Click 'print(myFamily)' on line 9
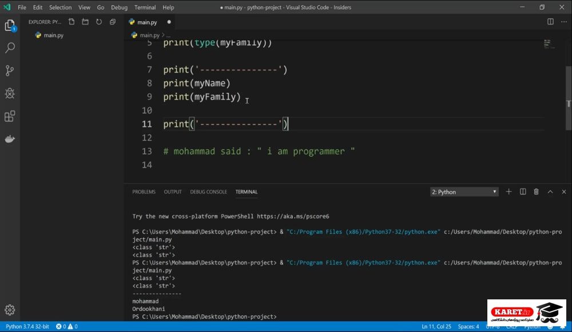 coord(202,97)
